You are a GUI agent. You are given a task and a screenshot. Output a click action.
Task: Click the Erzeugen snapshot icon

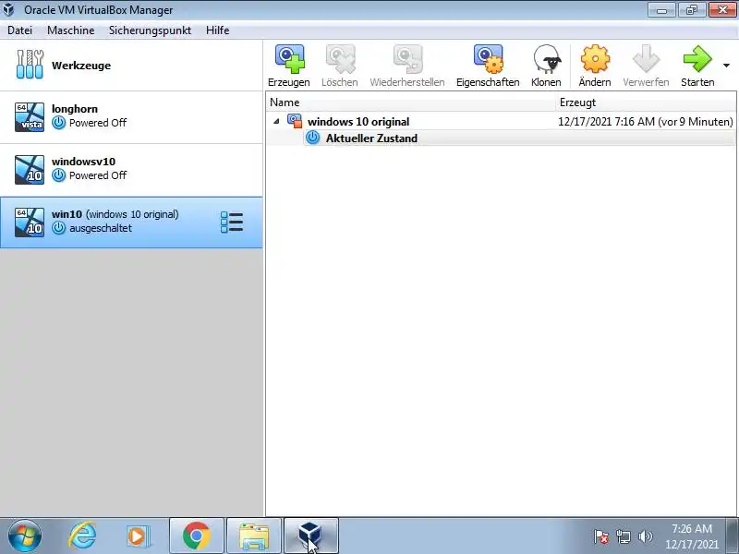pyautogui.click(x=289, y=59)
